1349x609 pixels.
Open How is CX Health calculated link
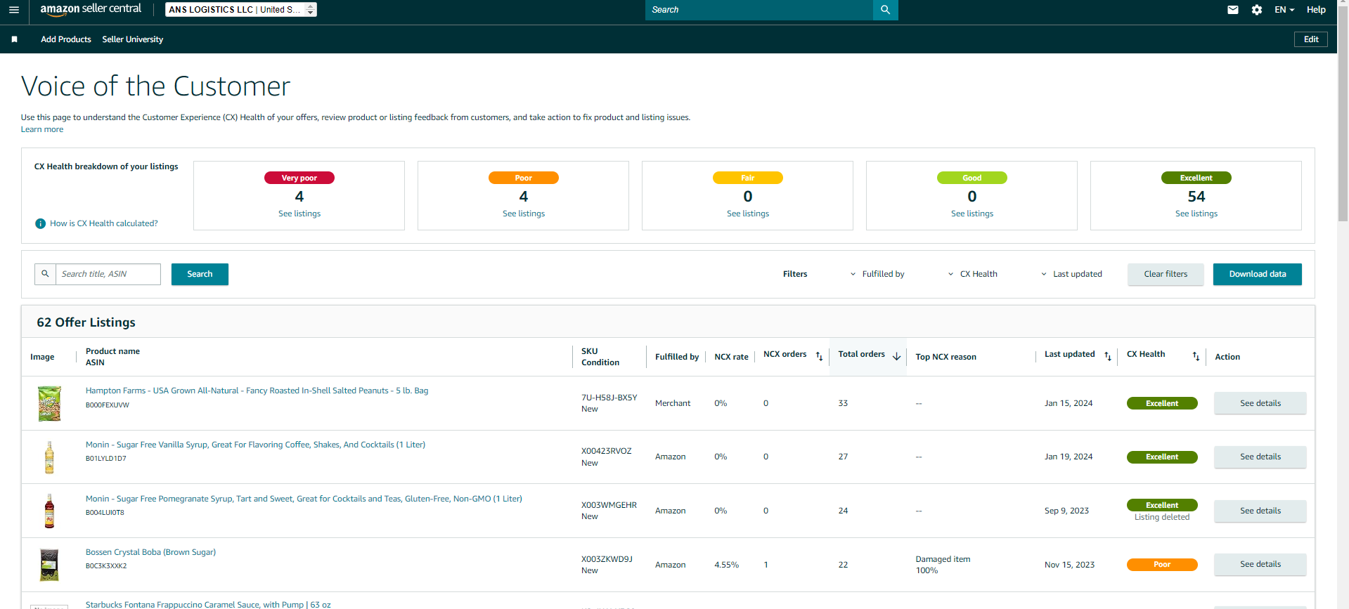(x=104, y=223)
